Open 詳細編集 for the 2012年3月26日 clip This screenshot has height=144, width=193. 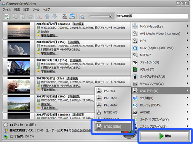[78, 24]
